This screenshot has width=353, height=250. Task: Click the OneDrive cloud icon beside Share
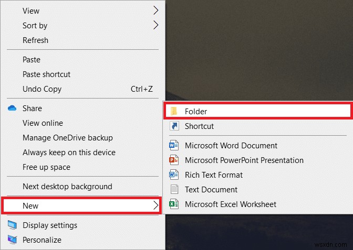coord(12,108)
